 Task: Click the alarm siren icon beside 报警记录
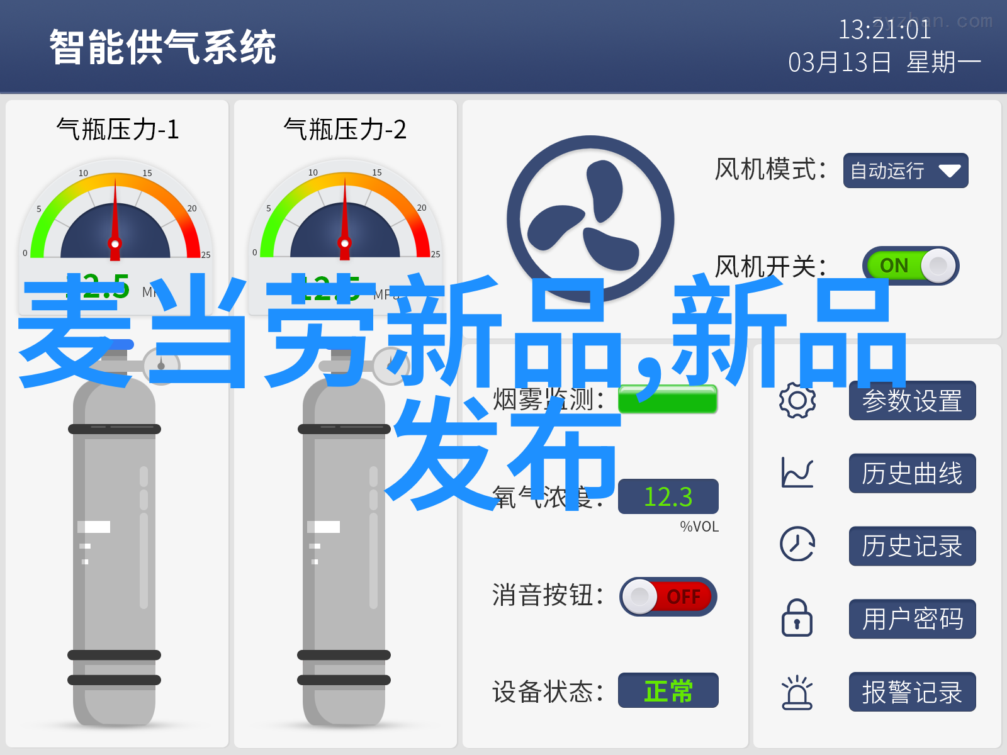click(x=797, y=692)
